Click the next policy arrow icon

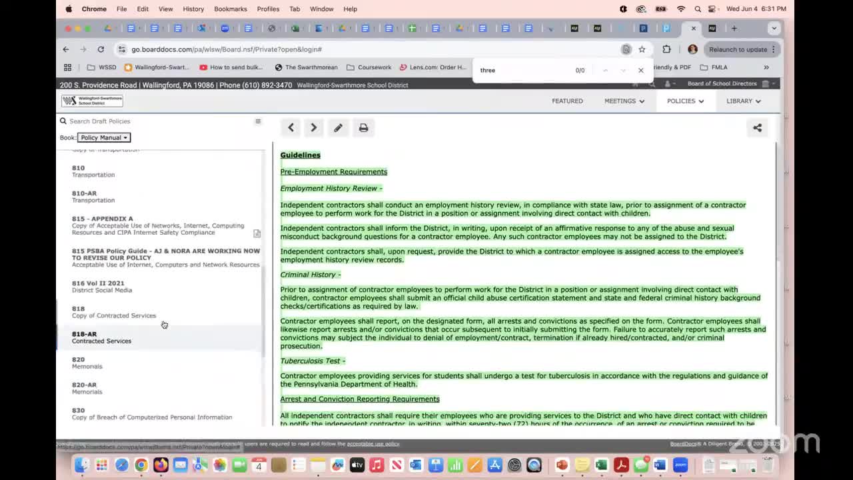[x=314, y=127]
